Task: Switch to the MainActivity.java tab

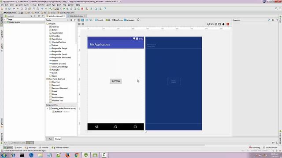Action: click(76, 16)
